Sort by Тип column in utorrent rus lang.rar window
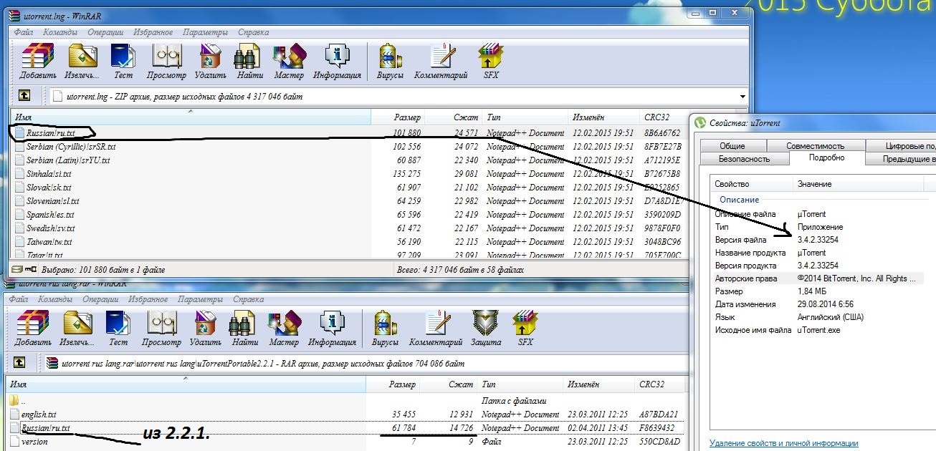 (521, 384)
